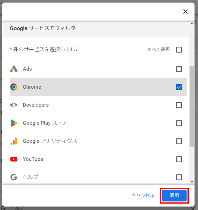
Task: Click the scrollbar down arrow
Action: point(192,182)
